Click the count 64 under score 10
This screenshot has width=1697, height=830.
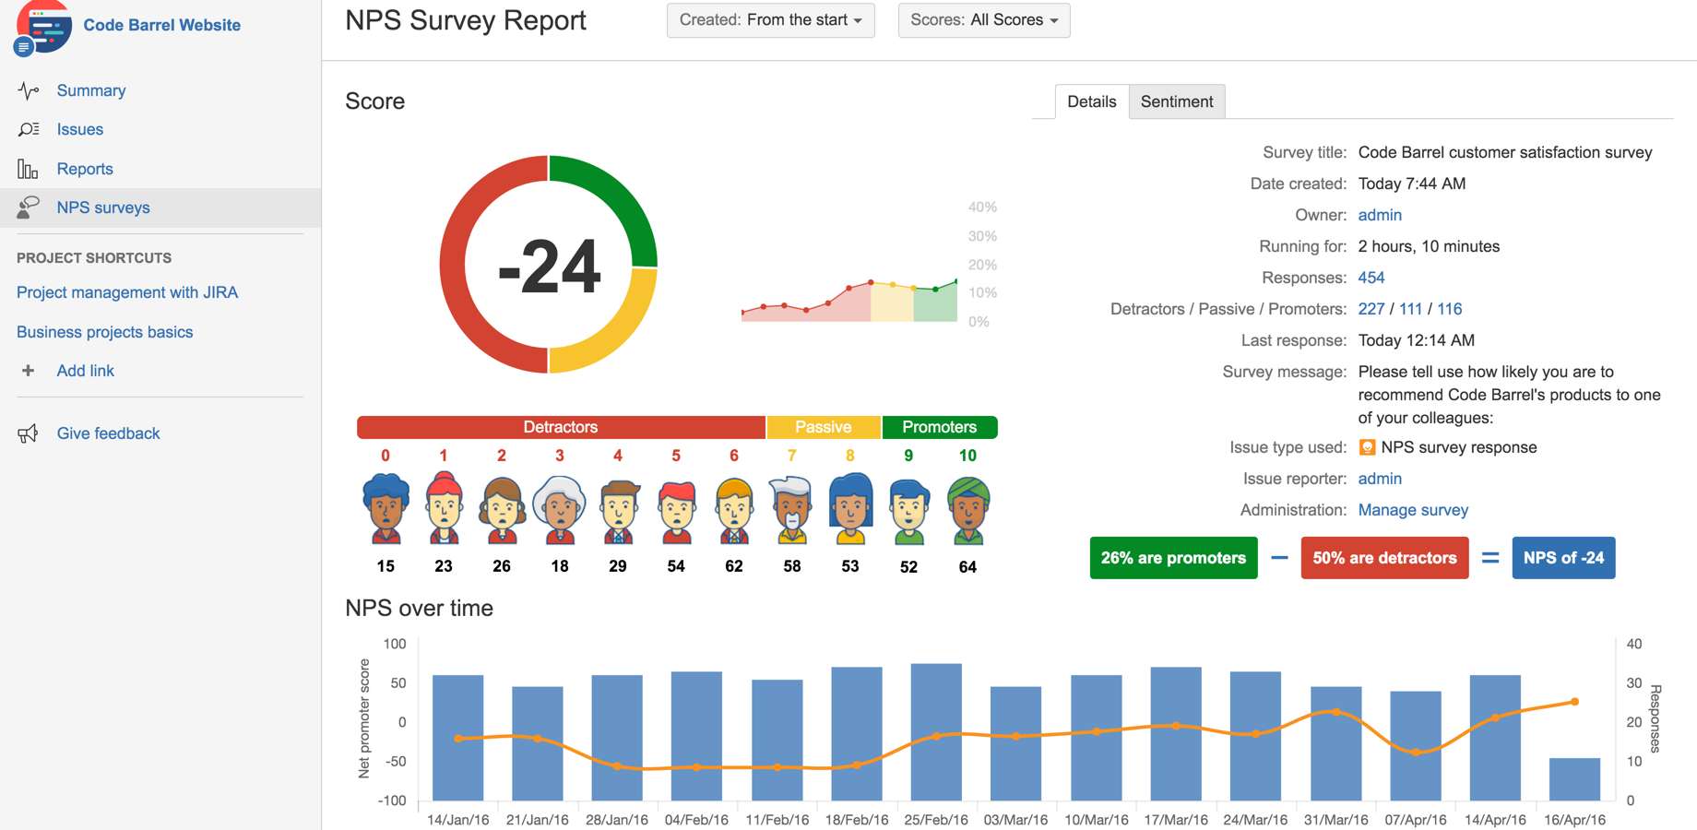[967, 567]
